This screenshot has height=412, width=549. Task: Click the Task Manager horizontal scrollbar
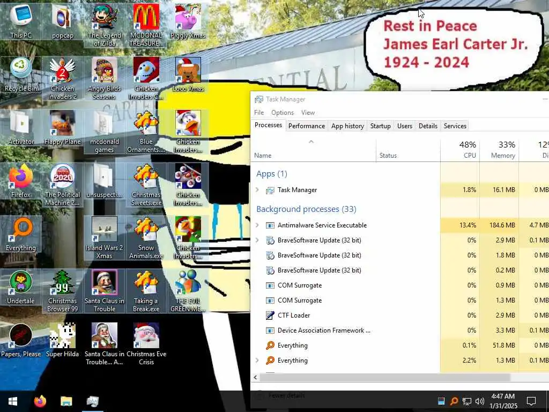(x=385, y=377)
